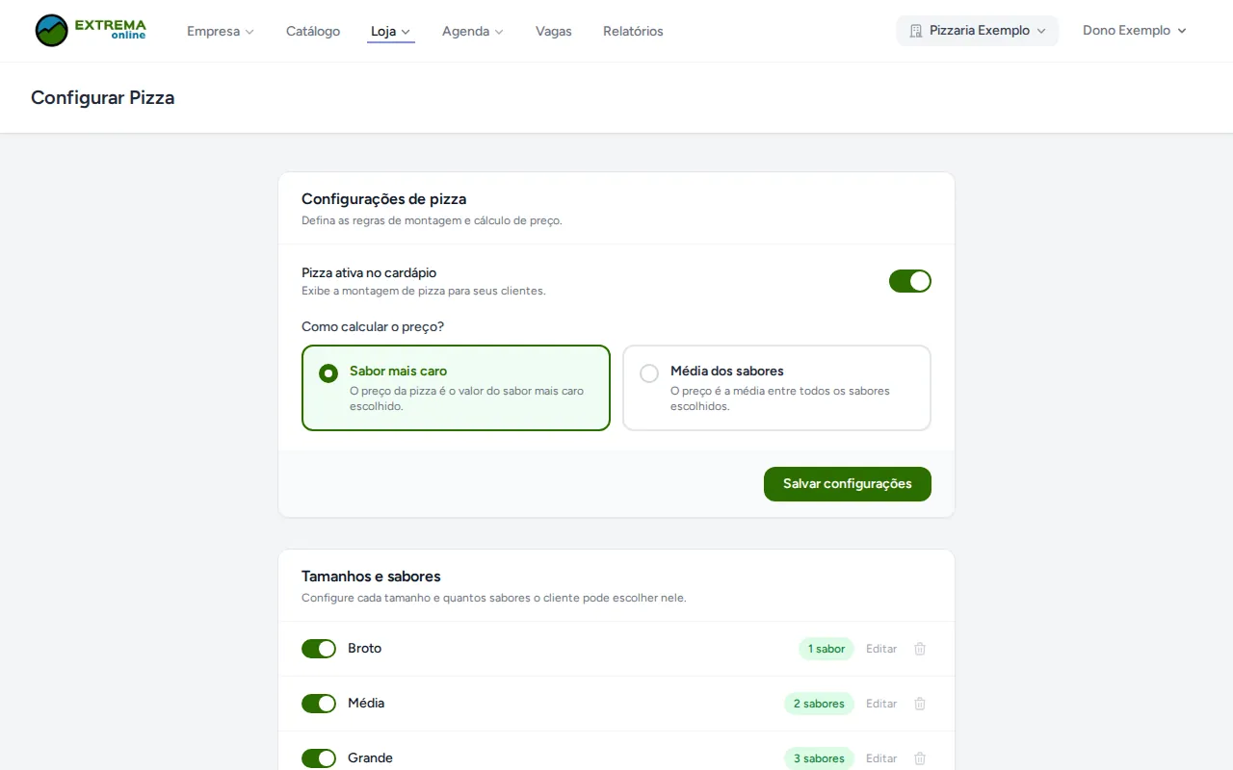Screen dimensions: 1233x770
Task: Go to the Catálogo page
Action: 313,31
